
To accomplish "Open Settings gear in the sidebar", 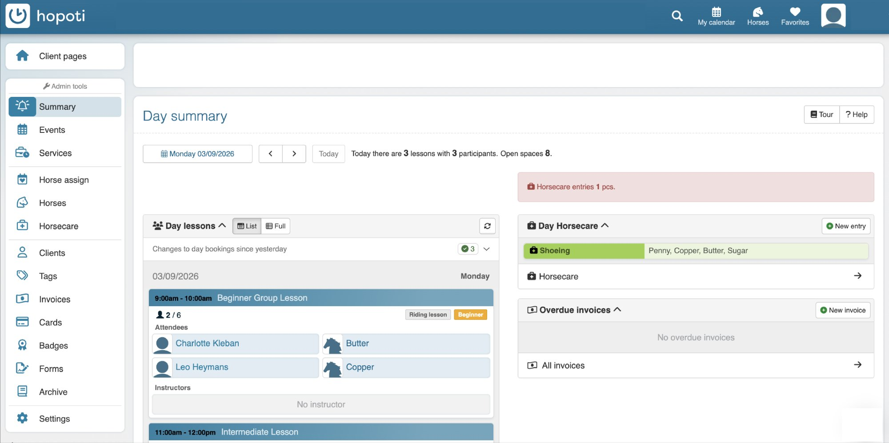I will point(54,418).
